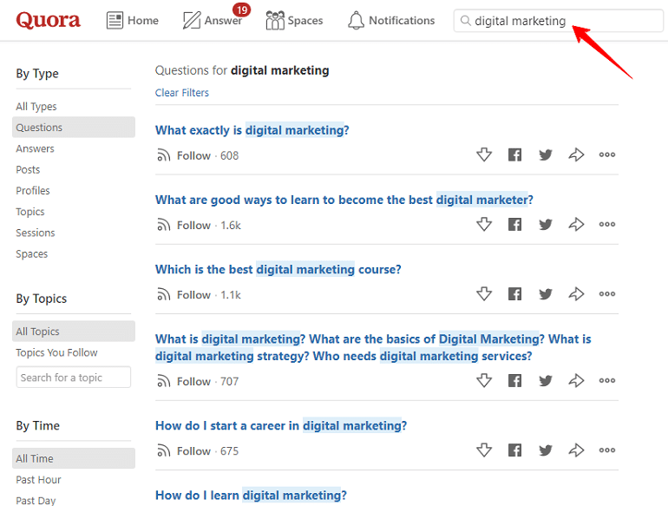More options for 'What exactly is digital marketing?'
The height and width of the screenshot is (506, 668).
pyautogui.click(x=607, y=154)
